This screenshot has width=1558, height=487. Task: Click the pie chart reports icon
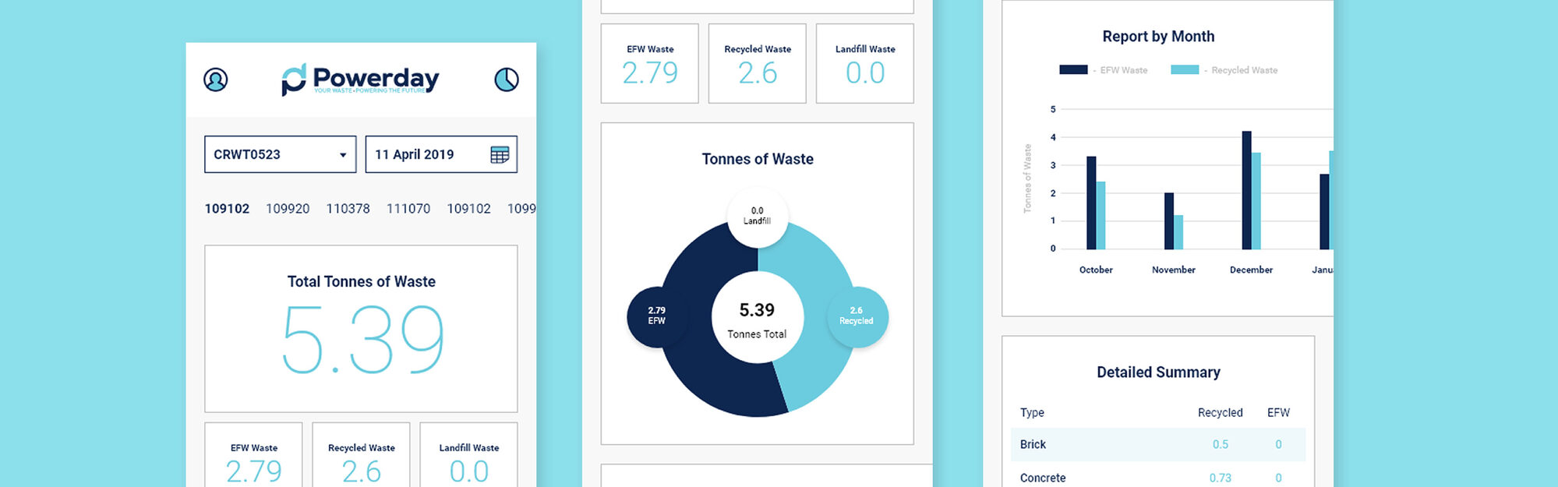[507, 79]
